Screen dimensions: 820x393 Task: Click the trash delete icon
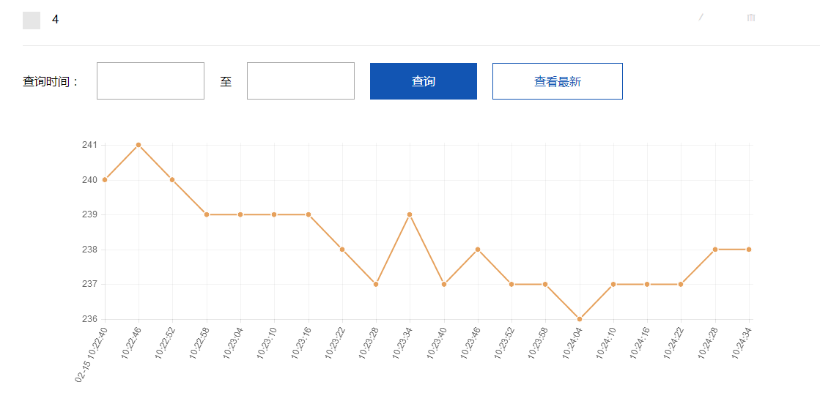750,18
